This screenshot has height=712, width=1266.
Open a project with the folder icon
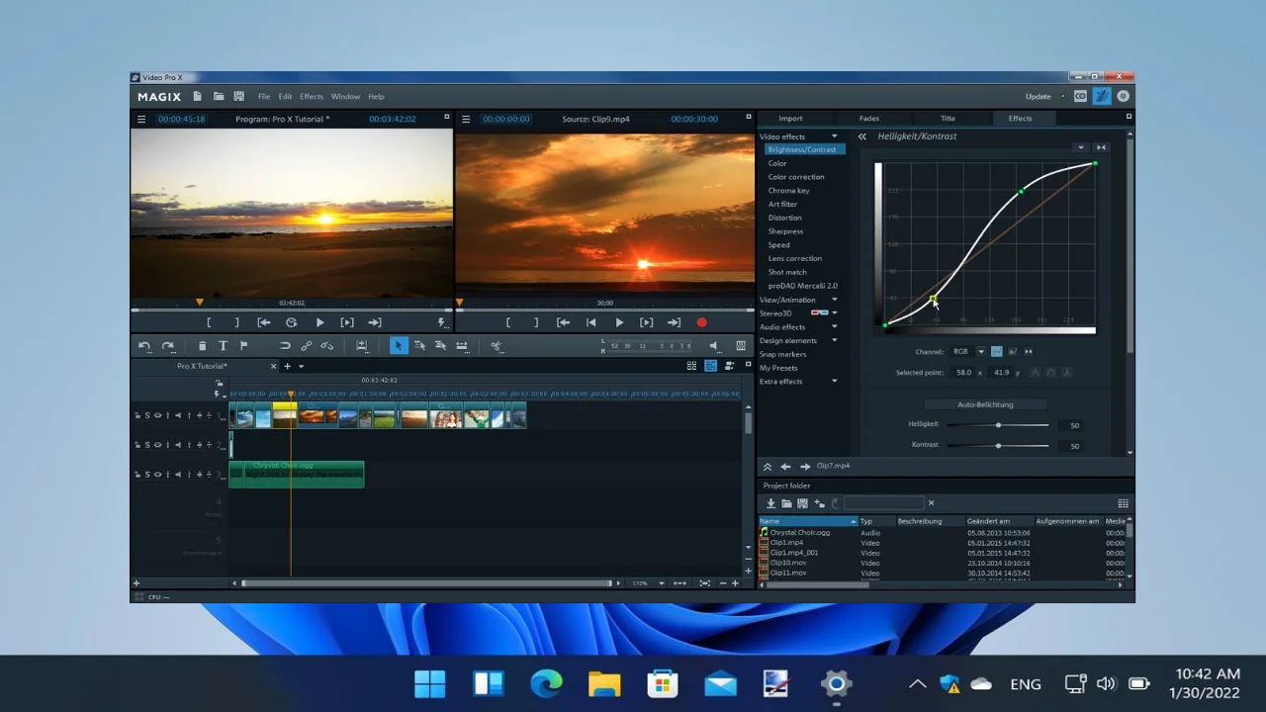pyautogui.click(x=218, y=96)
